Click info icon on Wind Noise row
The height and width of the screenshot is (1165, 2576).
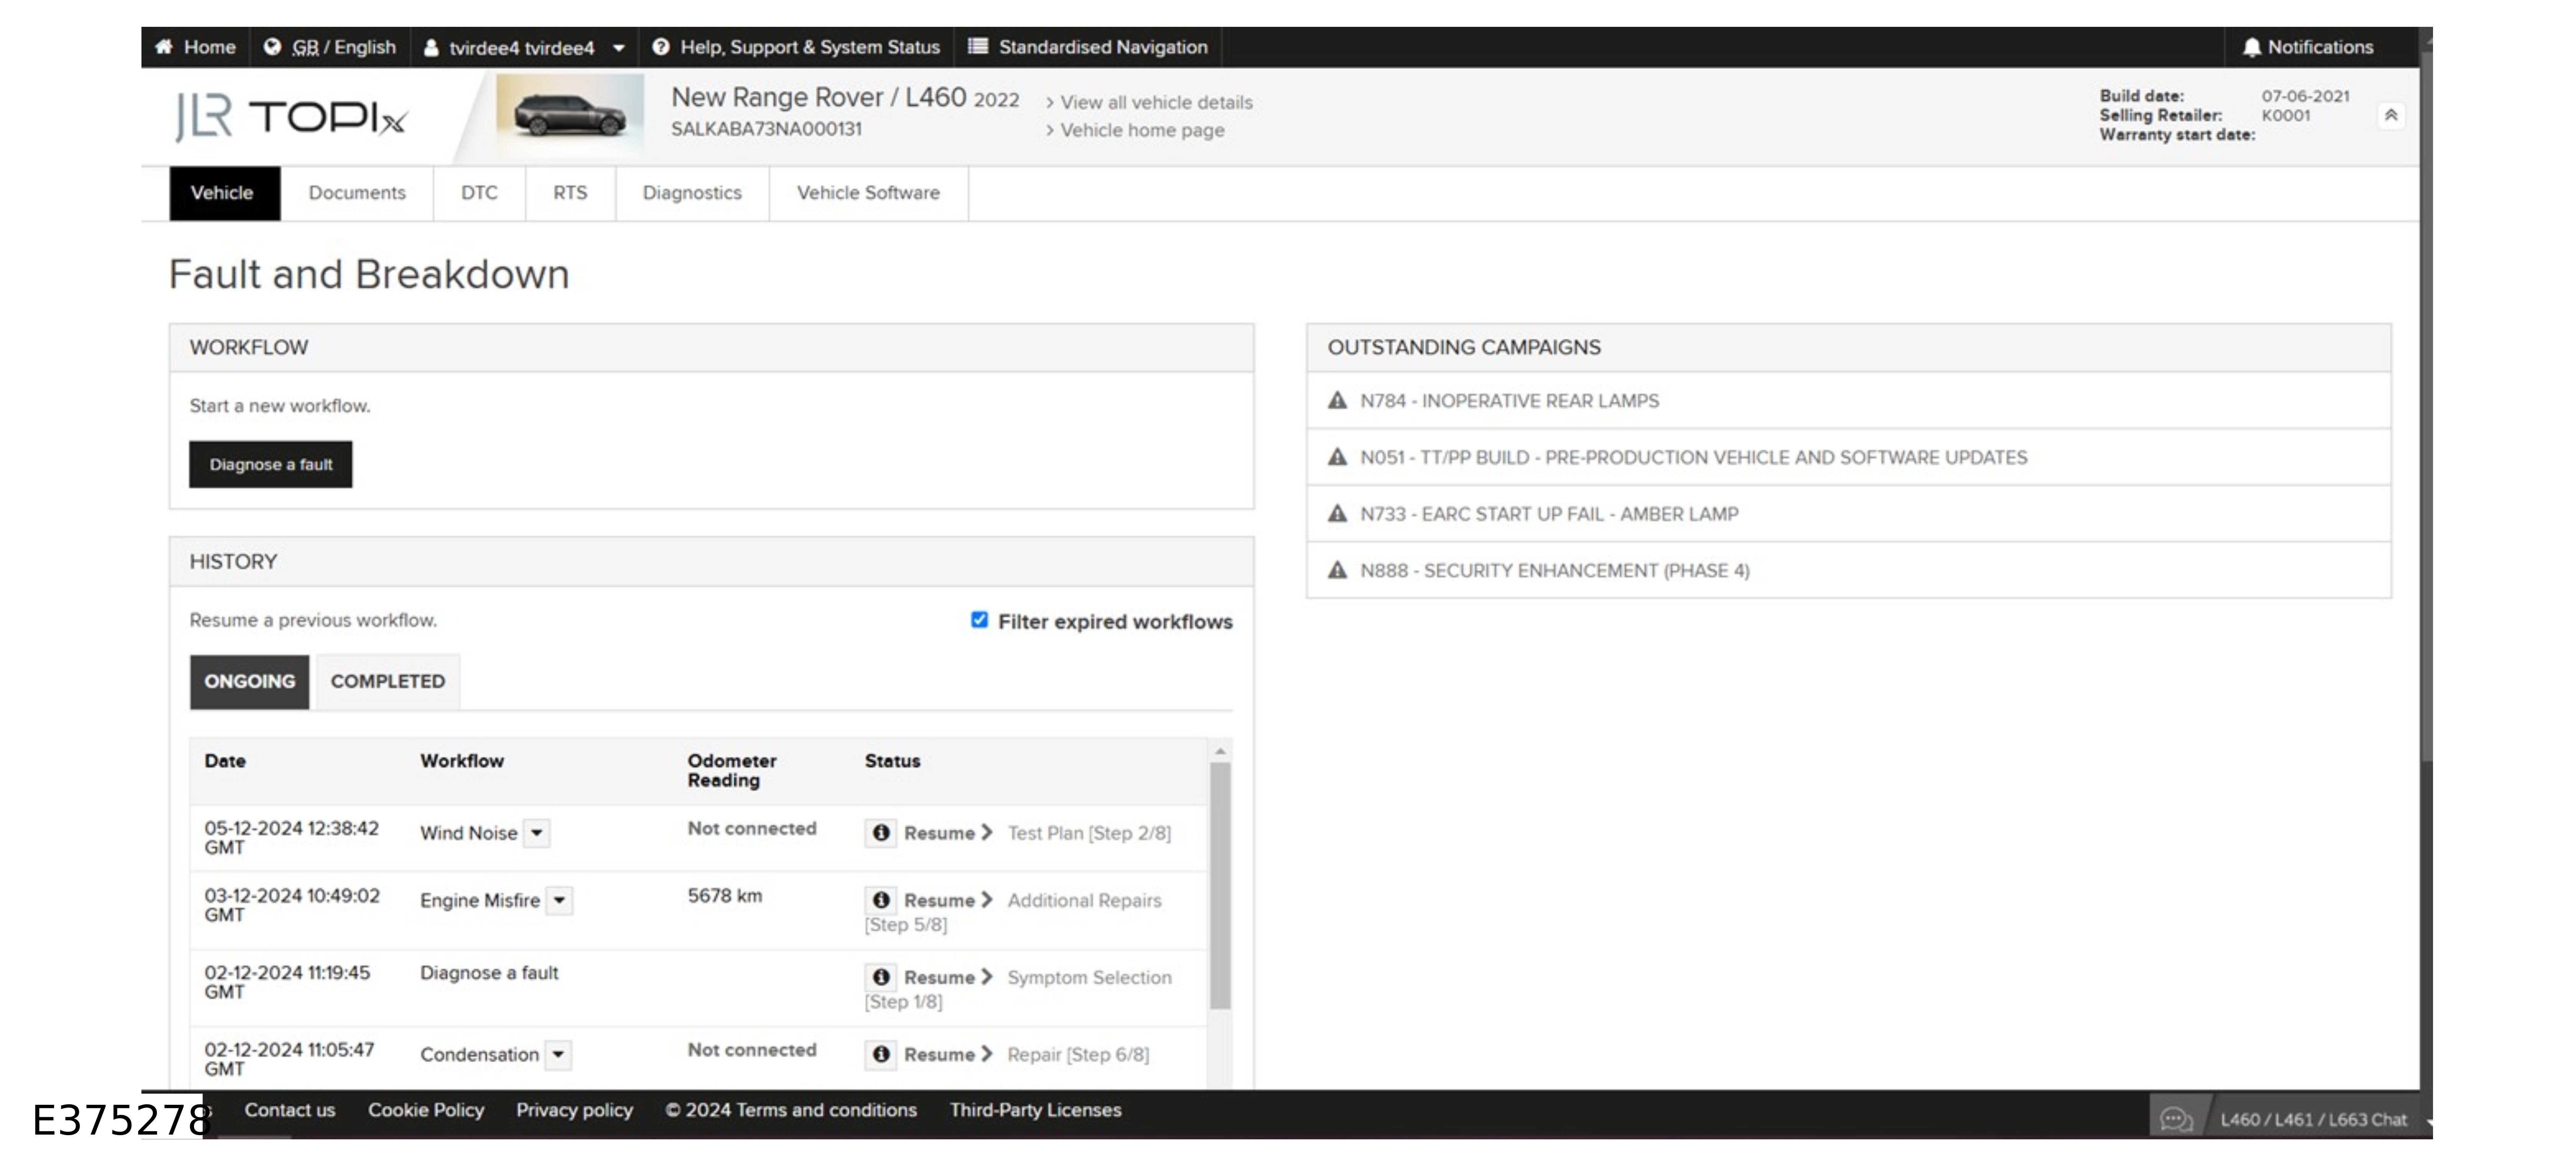point(880,833)
